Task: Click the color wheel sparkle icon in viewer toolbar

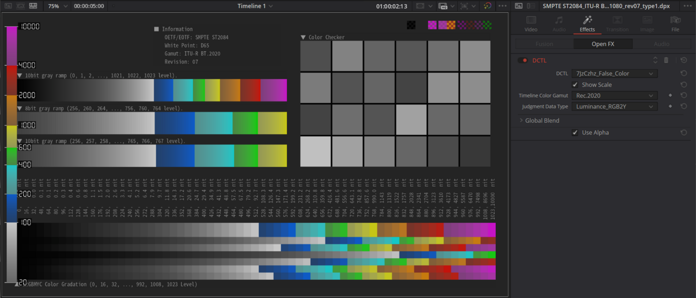Action: click(x=487, y=6)
